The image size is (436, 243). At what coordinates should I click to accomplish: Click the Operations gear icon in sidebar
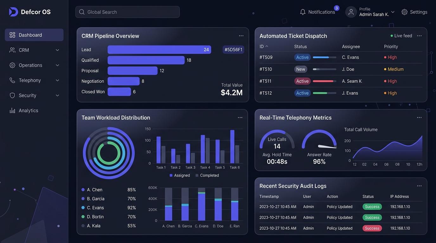coord(12,65)
